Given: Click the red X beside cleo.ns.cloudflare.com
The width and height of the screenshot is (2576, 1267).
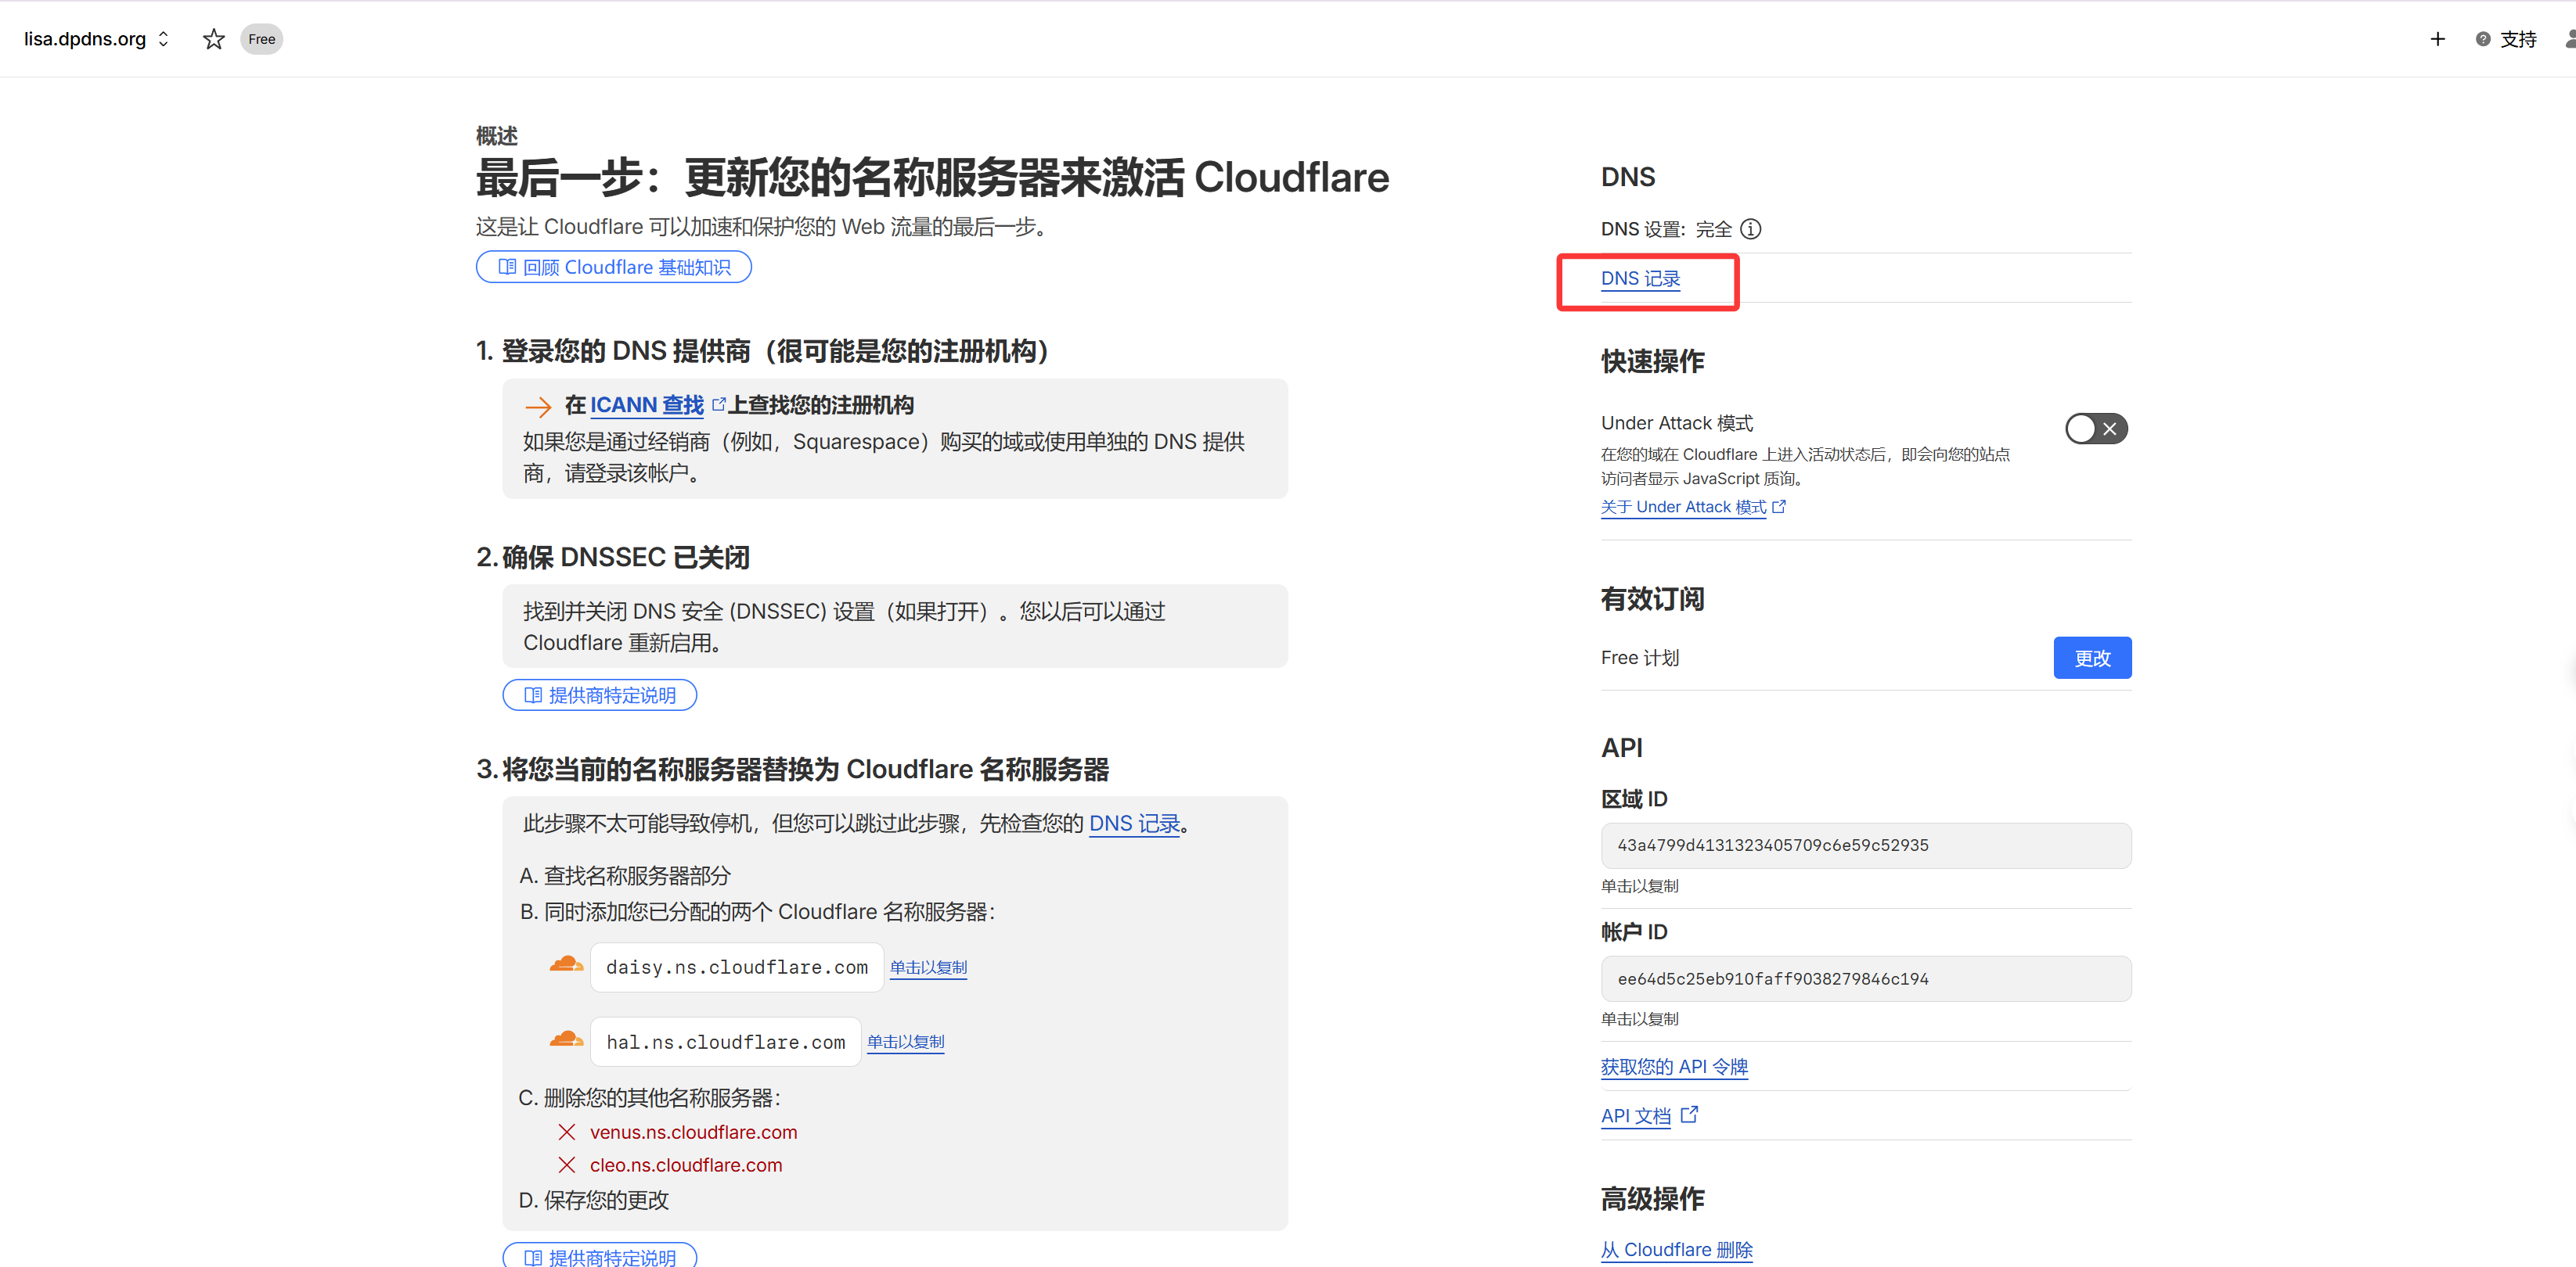Looking at the screenshot, I should (x=567, y=1165).
